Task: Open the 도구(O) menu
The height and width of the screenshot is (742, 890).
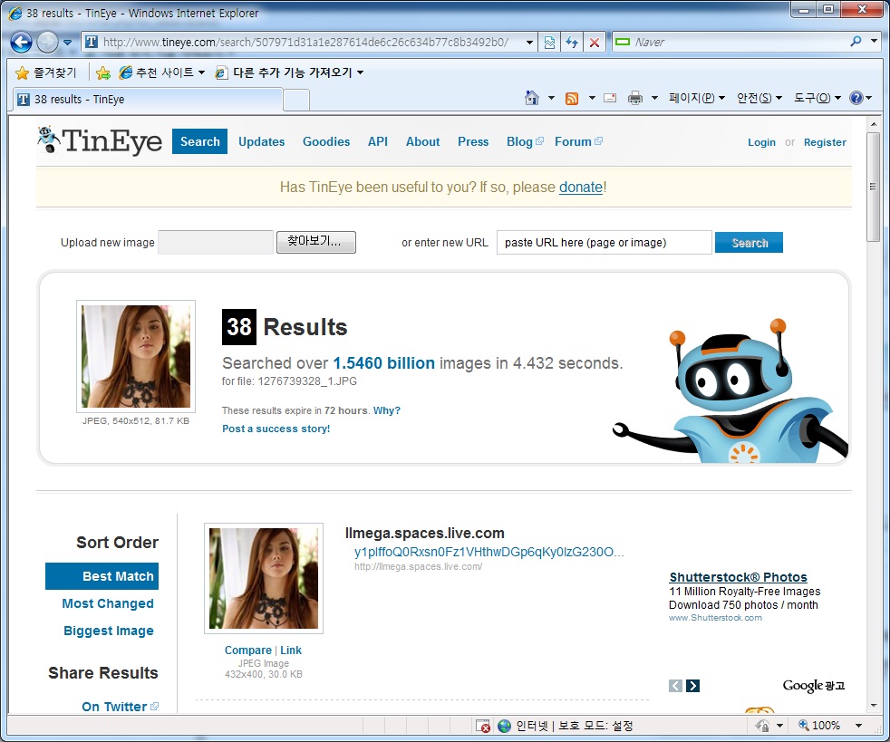Action: 817,98
